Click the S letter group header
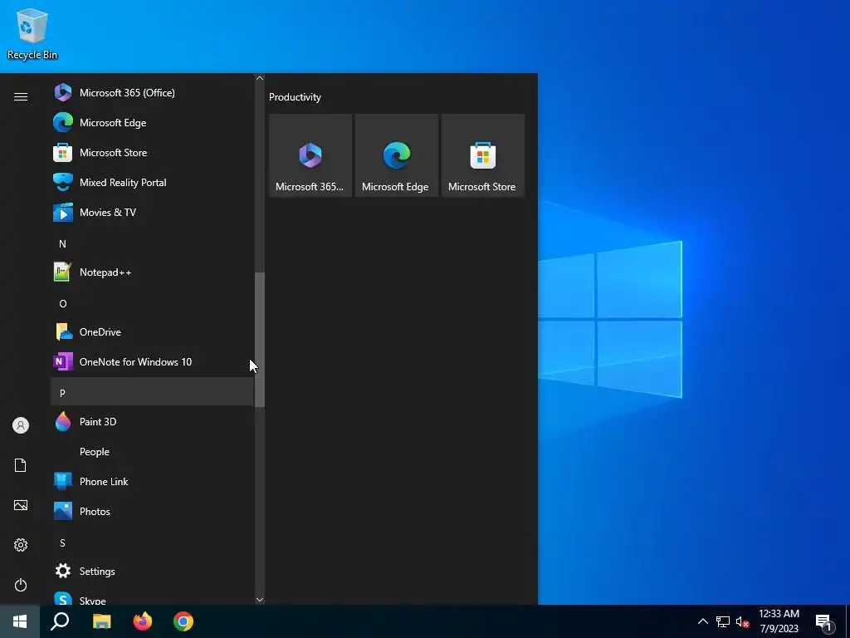Screen dimensions: 850x638 click(153, 542)
